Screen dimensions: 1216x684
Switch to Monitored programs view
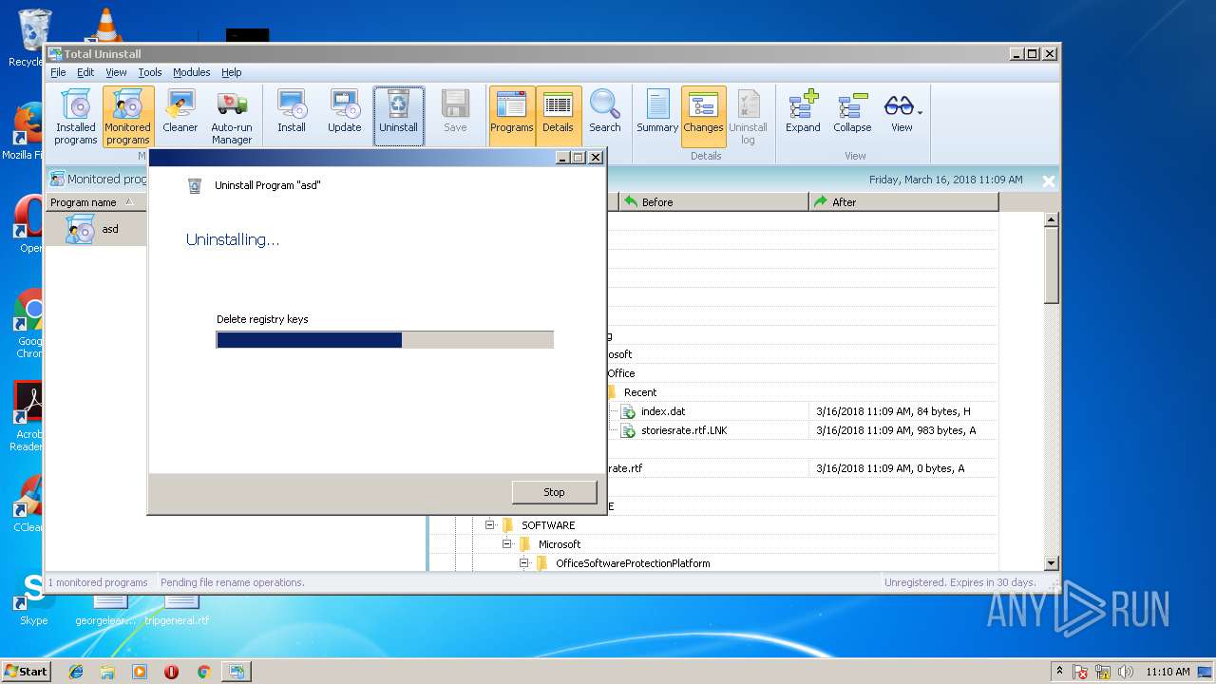pos(128,116)
